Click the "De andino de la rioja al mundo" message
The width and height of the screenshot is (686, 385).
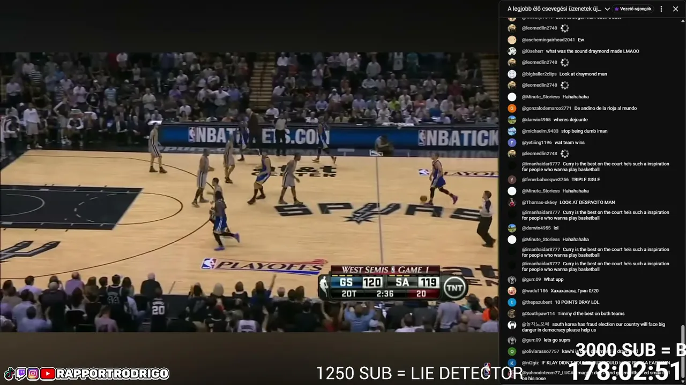click(x=606, y=108)
